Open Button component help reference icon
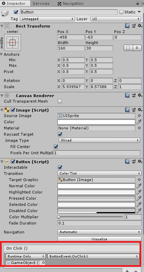 pos(127,162)
